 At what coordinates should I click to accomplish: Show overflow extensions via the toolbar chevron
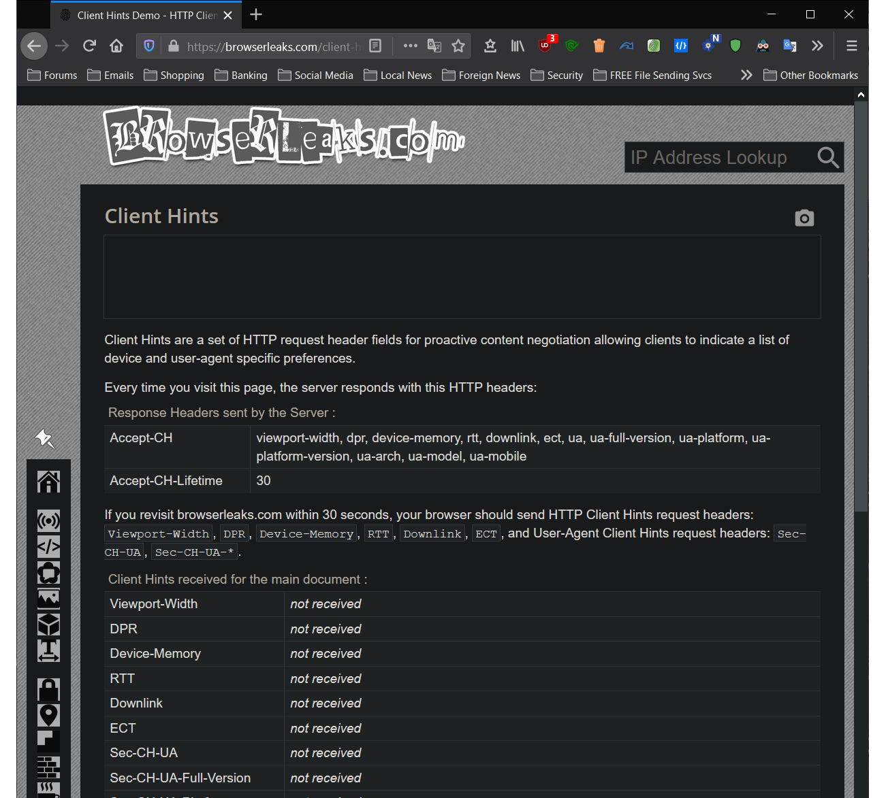coord(817,46)
